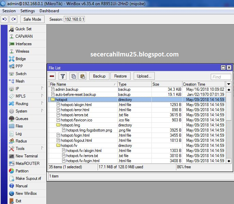Open CAPsMAN menu entry

click(x=27, y=36)
